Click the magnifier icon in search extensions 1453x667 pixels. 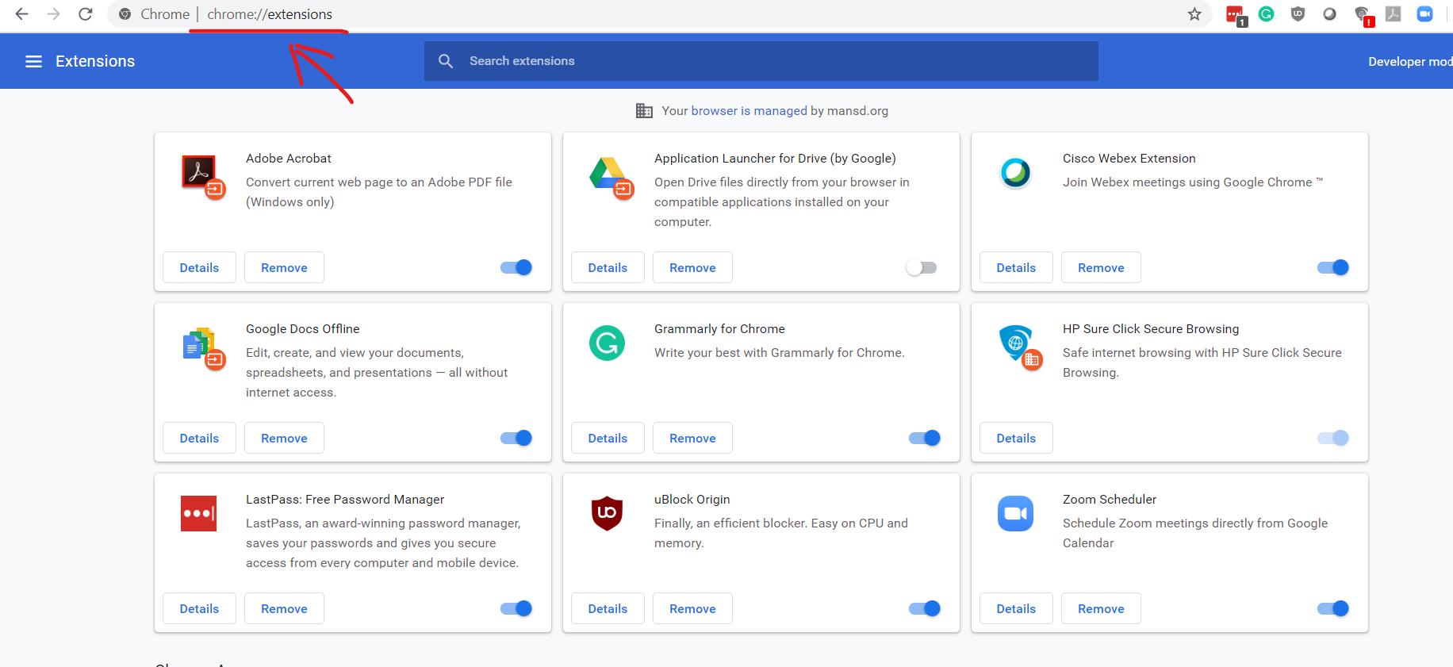446,61
